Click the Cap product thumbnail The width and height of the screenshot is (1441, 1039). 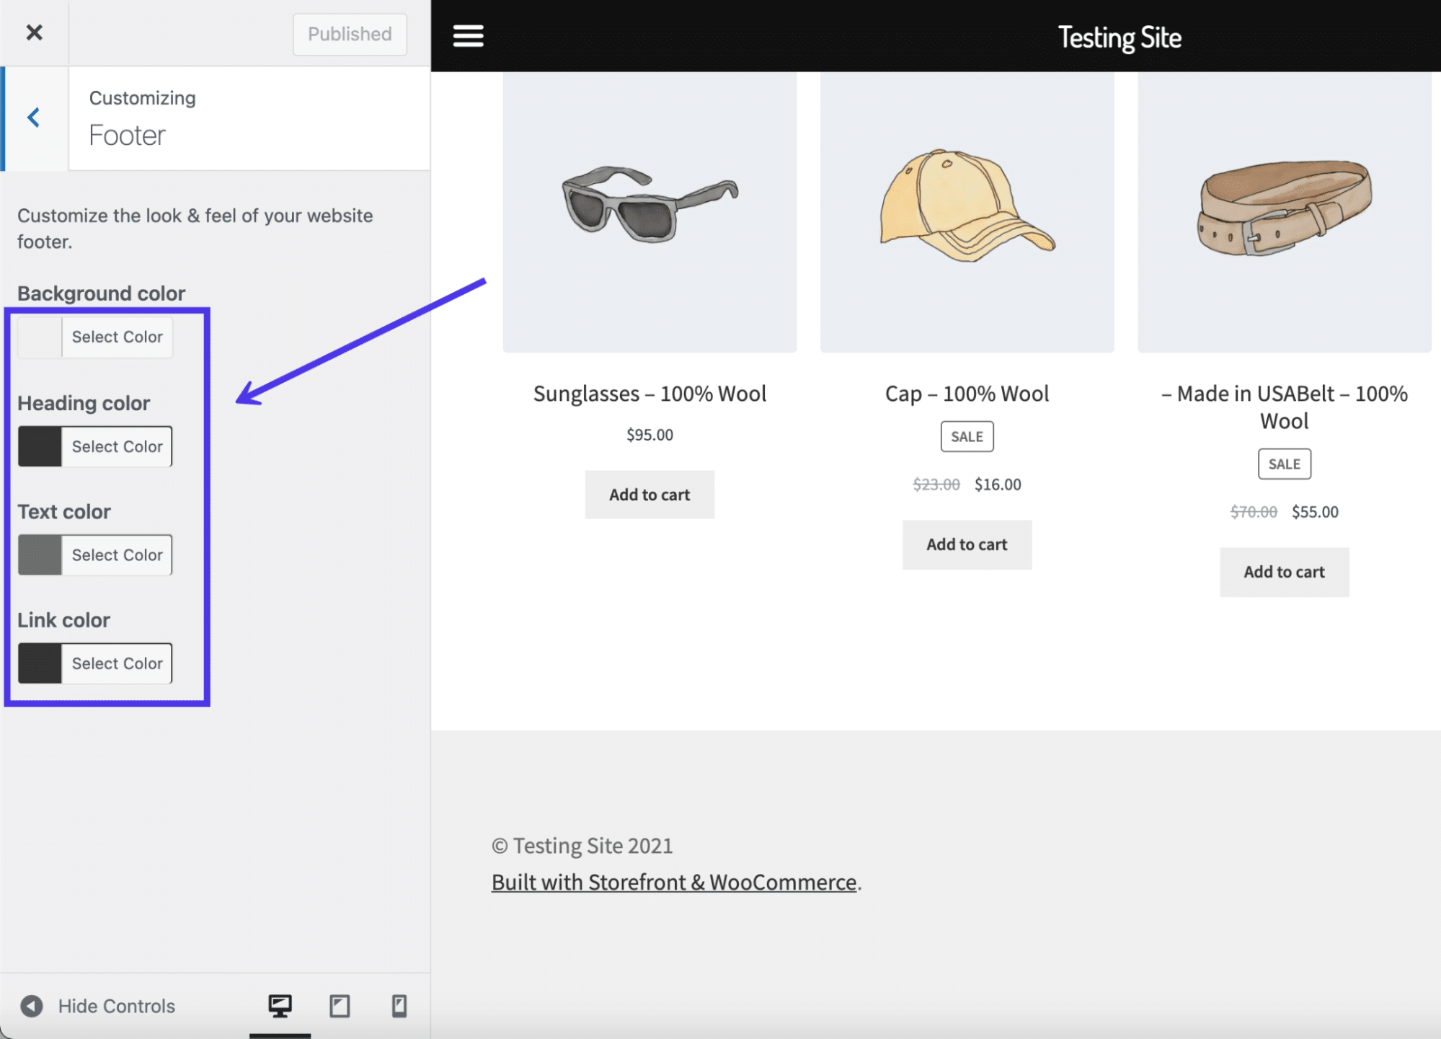click(x=965, y=207)
